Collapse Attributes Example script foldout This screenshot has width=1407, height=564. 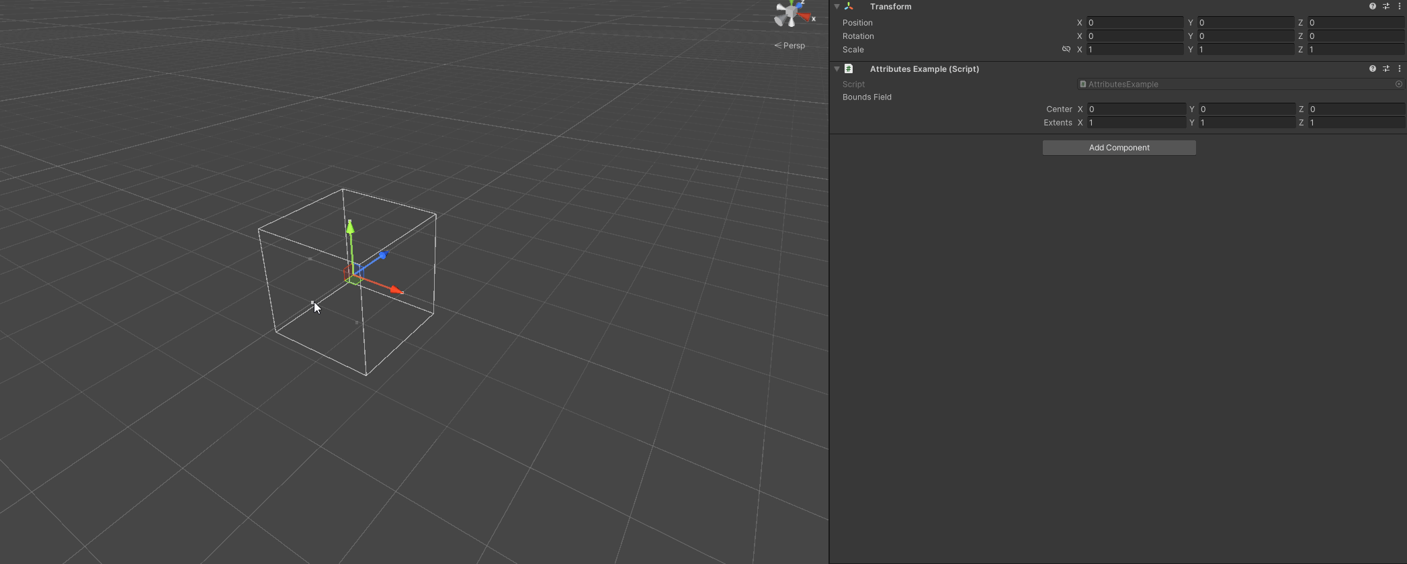pyautogui.click(x=837, y=68)
